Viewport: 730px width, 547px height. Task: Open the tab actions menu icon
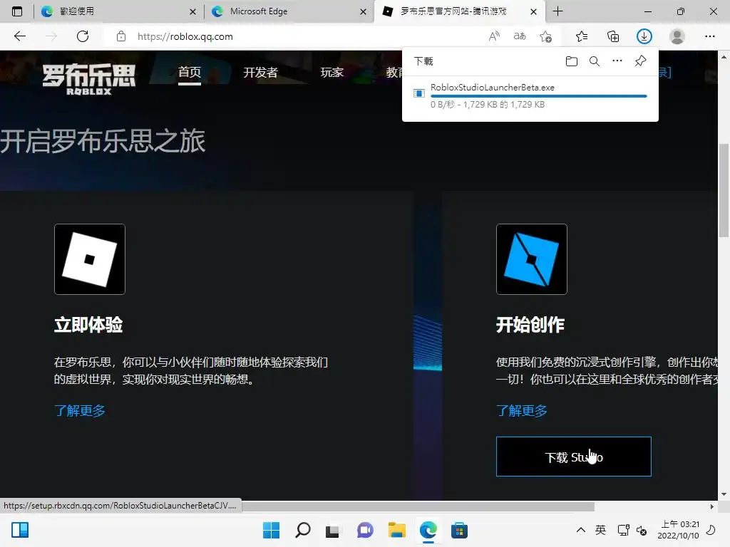click(17, 11)
